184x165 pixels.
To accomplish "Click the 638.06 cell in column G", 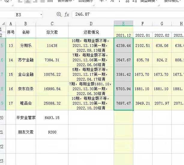I will click(x=162, y=45).
